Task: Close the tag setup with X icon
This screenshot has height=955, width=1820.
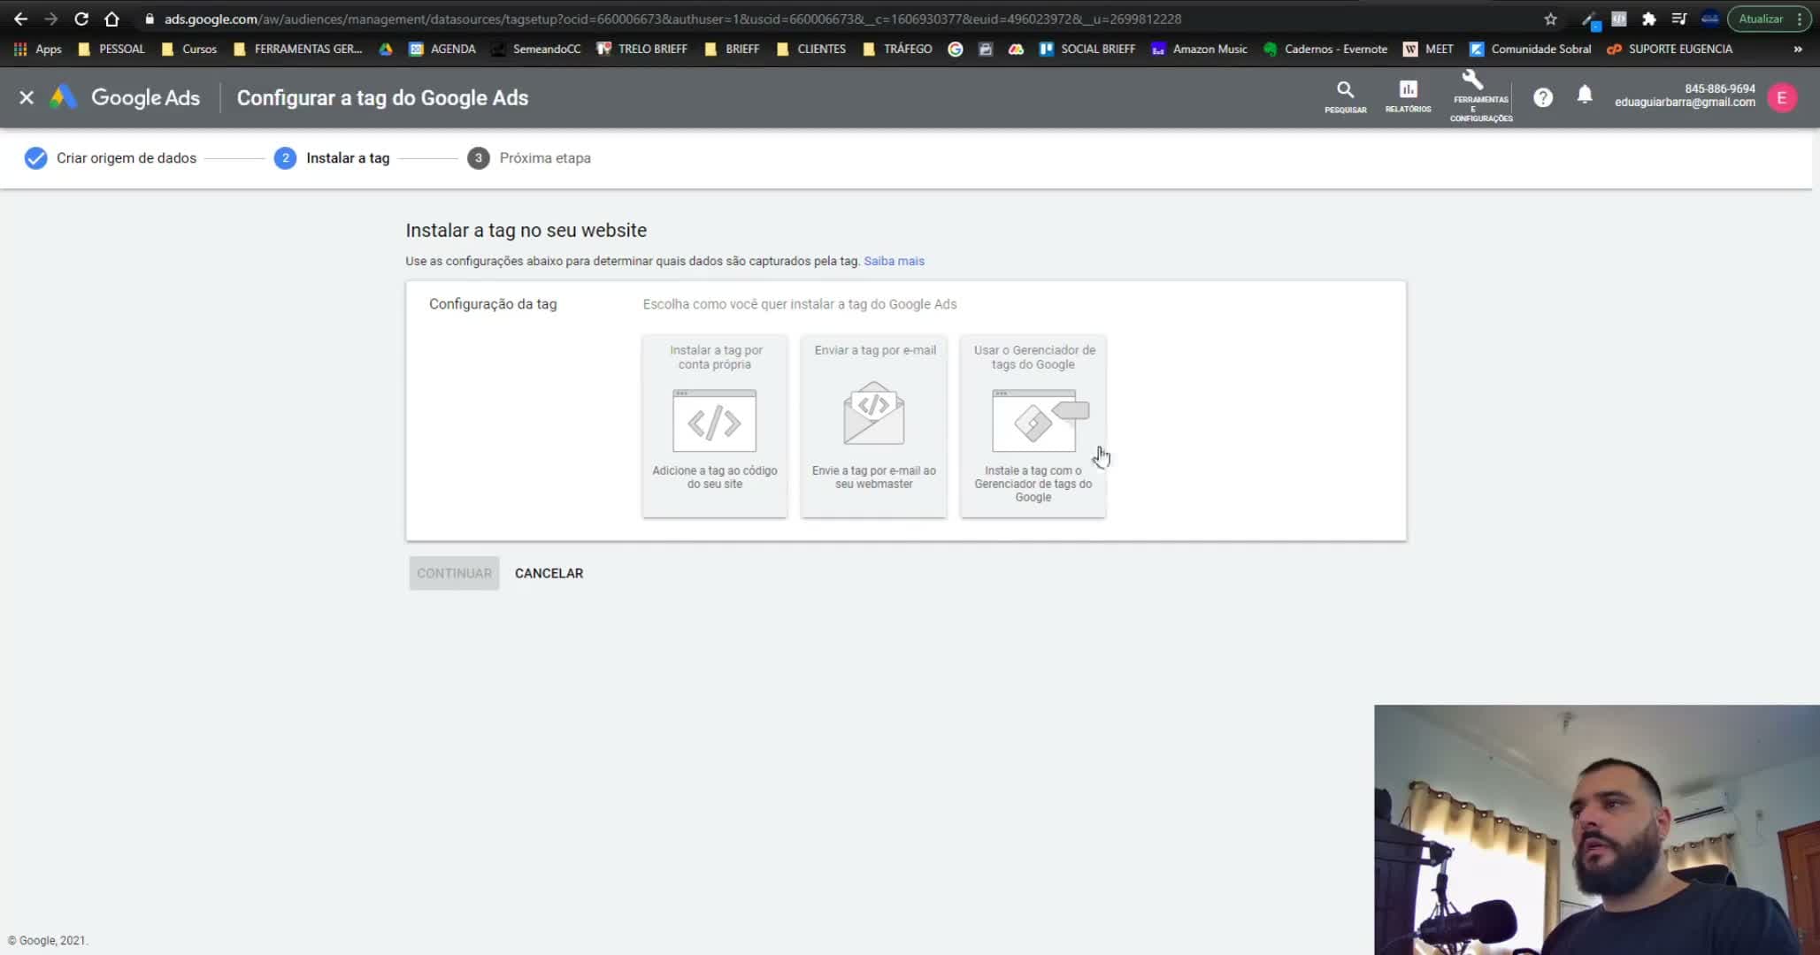Action: [x=27, y=97]
